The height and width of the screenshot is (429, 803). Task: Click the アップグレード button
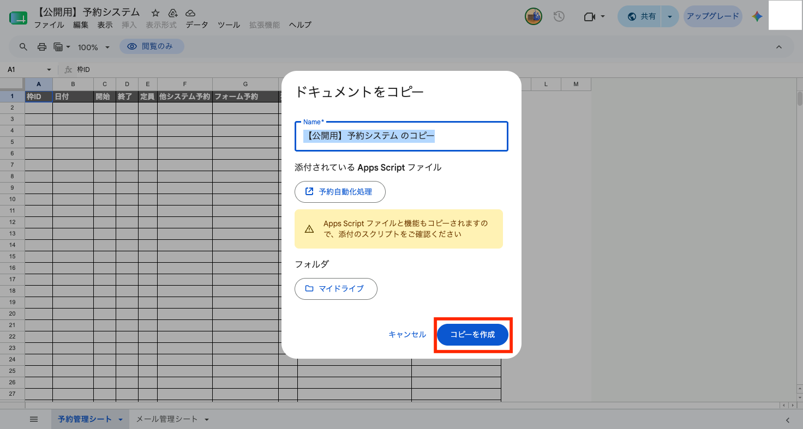click(713, 16)
